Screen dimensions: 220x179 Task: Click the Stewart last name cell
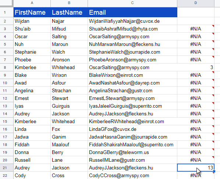click(69, 98)
